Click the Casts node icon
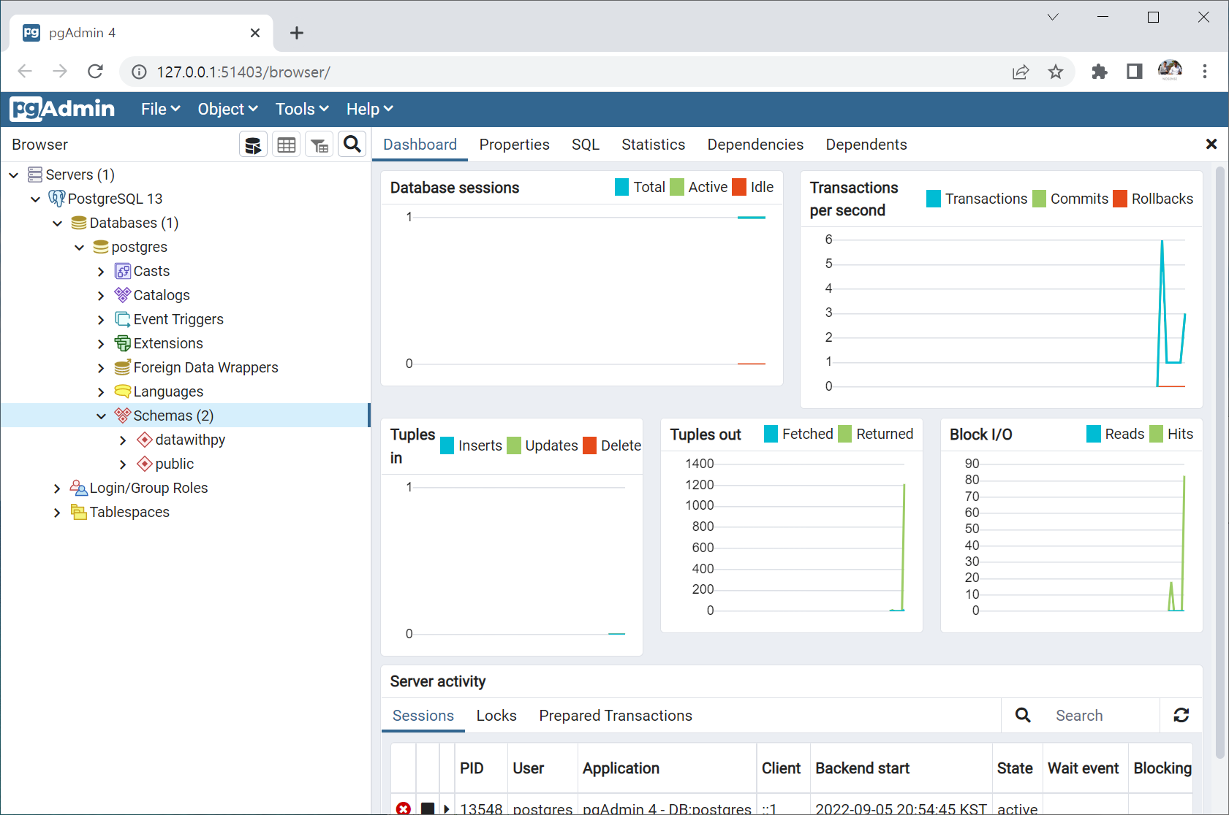1229x815 pixels. pyautogui.click(x=123, y=271)
